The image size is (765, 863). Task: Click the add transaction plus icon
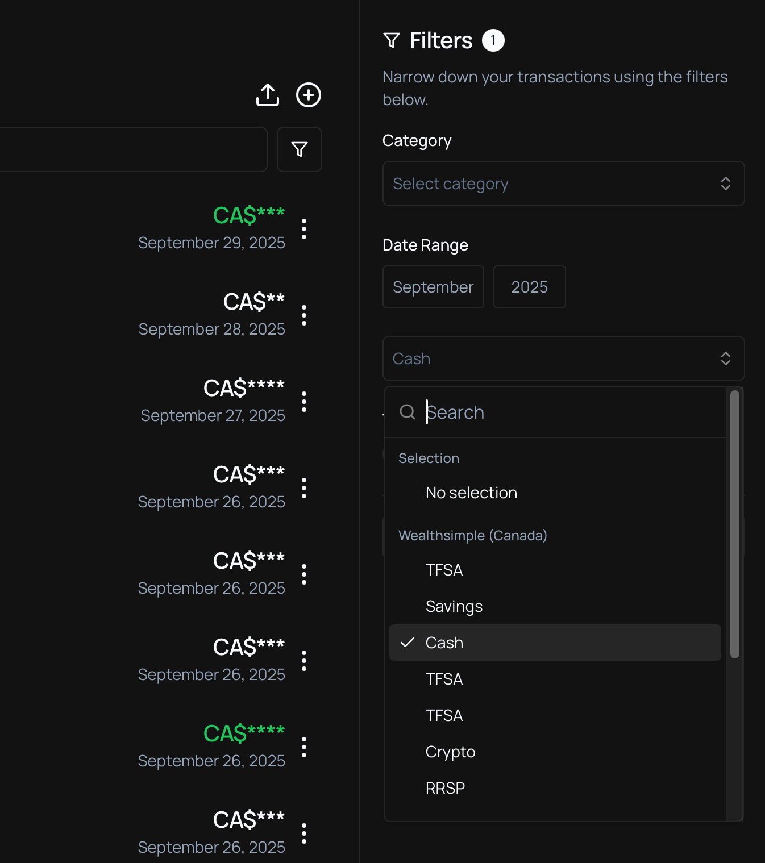point(309,95)
